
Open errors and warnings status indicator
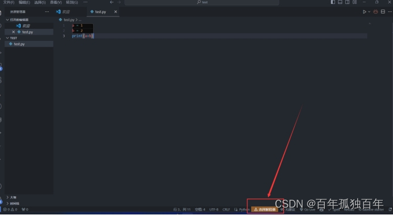(11, 209)
